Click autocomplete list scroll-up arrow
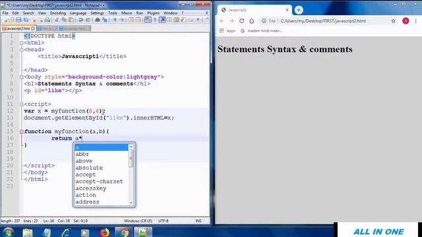Viewport: 422px width, 237px height. pyautogui.click(x=131, y=147)
